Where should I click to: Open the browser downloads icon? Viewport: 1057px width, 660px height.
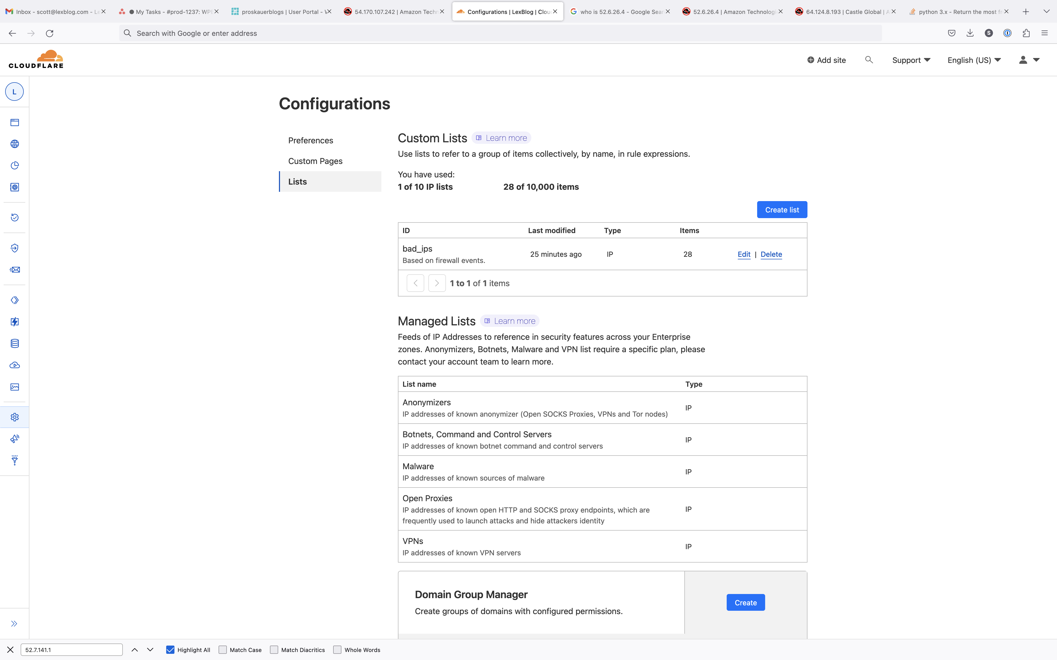(970, 33)
